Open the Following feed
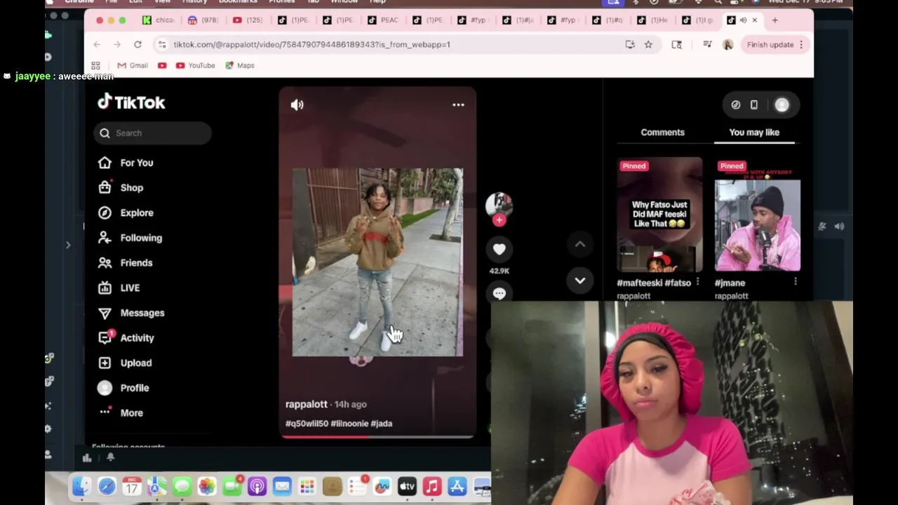The height and width of the screenshot is (505, 898). tap(130, 238)
